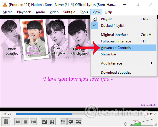
Task: Open the Audio menu
Action: pyautogui.click(x=40, y=12)
